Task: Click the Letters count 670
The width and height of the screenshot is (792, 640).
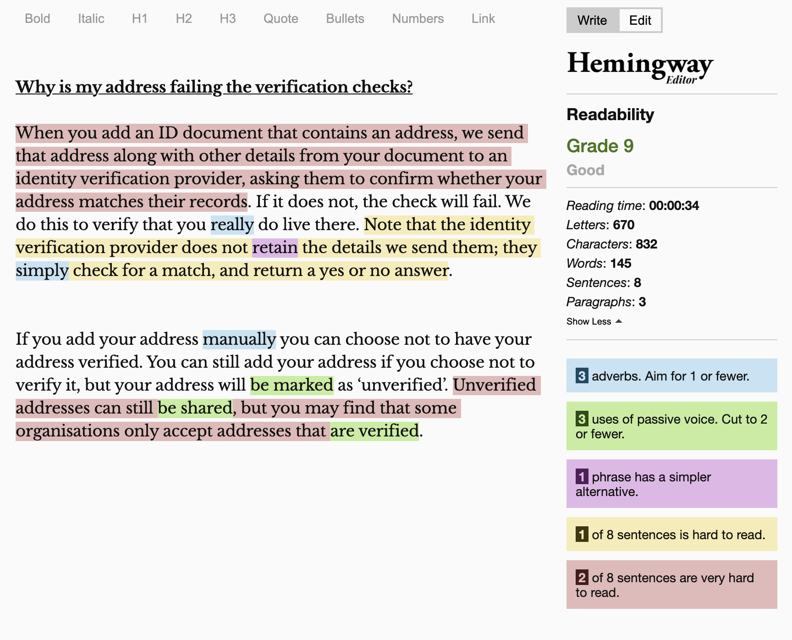Action: [624, 225]
